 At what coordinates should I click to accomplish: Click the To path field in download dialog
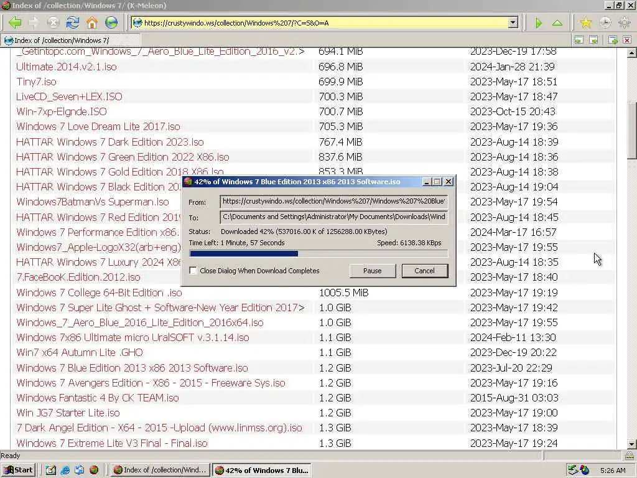pos(333,217)
